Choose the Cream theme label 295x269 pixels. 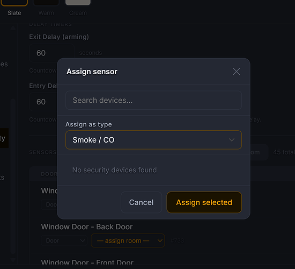point(78,13)
